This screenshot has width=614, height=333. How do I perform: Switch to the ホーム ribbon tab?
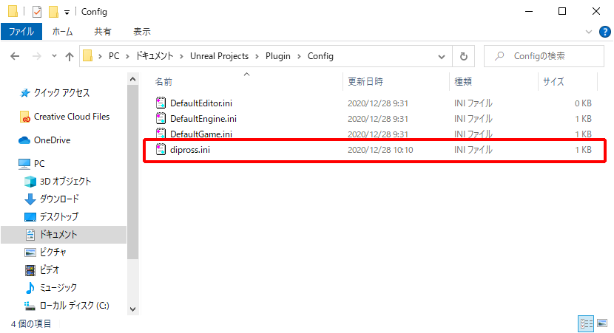click(63, 32)
